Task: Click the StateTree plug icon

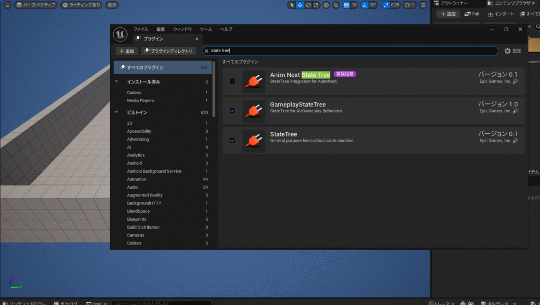Action: click(254, 141)
